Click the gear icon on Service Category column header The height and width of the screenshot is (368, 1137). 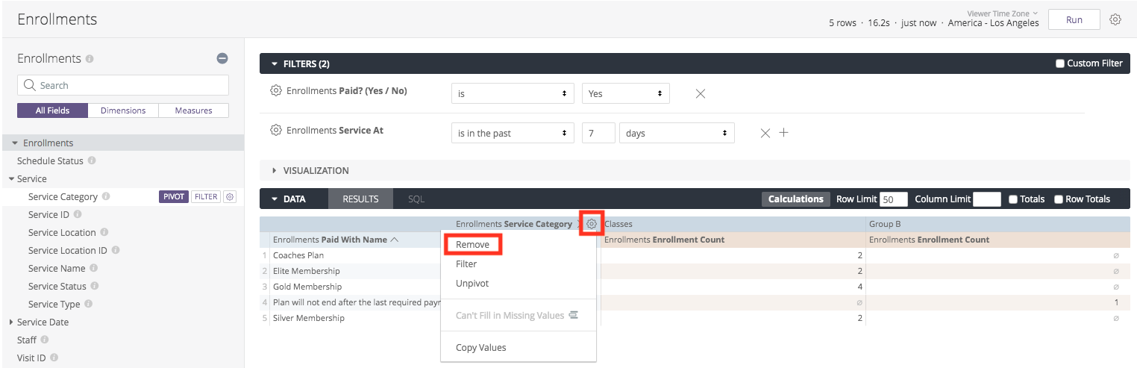[x=591, y=224]
